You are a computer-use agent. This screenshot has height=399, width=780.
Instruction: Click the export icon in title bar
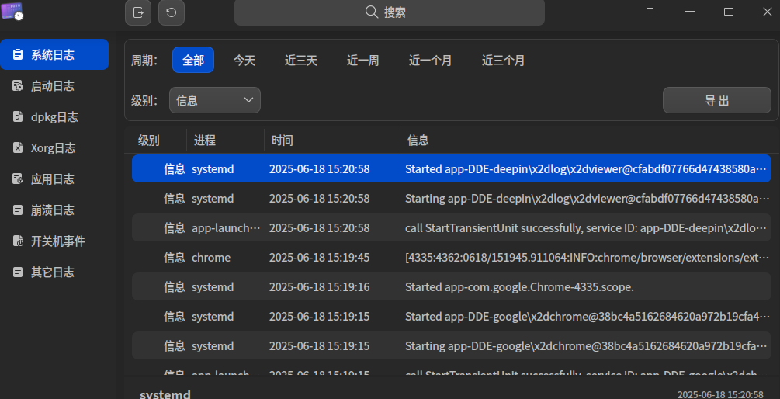138,12
